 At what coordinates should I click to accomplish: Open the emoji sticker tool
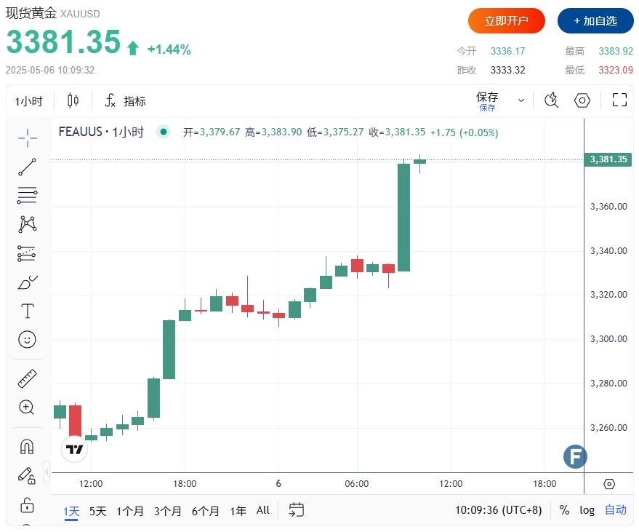27,339
